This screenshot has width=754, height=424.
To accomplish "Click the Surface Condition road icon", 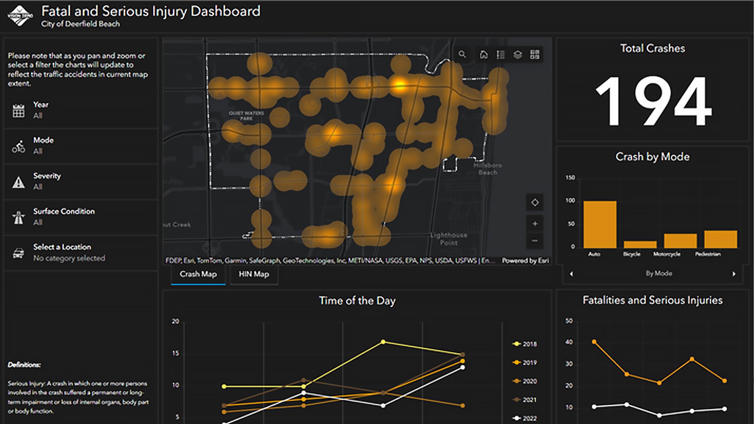I will pyautogui.click(x=19, y=217).
